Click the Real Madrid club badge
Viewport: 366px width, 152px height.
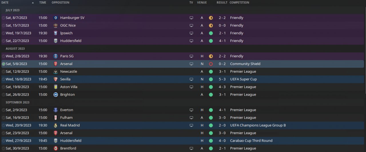click(55, 125)
